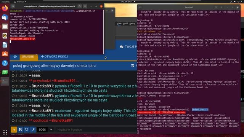Launch LibreOffice Writer from the dock

[5, 45]
